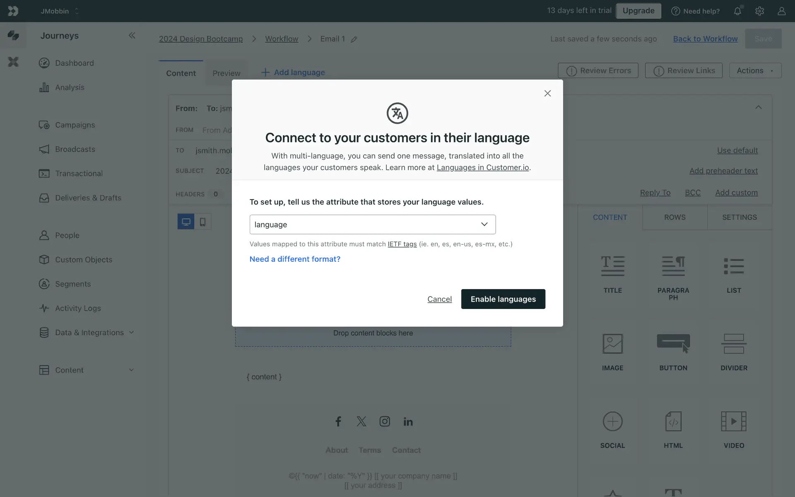
Task: Switch to the Preview tab
Action: [x=226, y=73]
